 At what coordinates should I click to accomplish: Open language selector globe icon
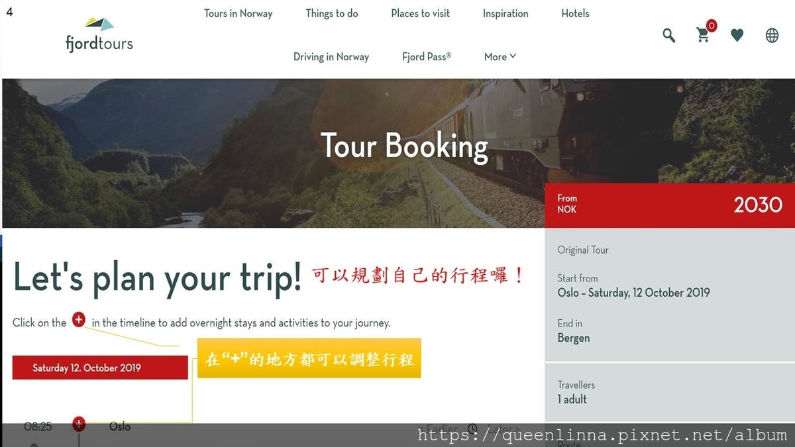pyautogui.click(x=772, y=35)
